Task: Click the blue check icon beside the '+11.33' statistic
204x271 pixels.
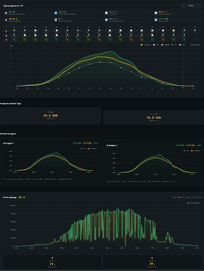Action: point(56,13)
